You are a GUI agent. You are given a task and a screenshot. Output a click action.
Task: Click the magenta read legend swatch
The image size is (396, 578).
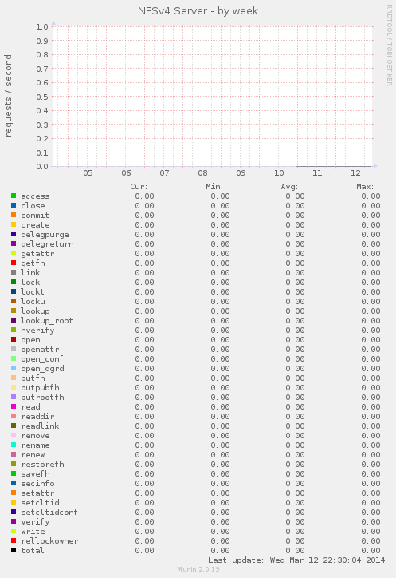pos(14,406)
